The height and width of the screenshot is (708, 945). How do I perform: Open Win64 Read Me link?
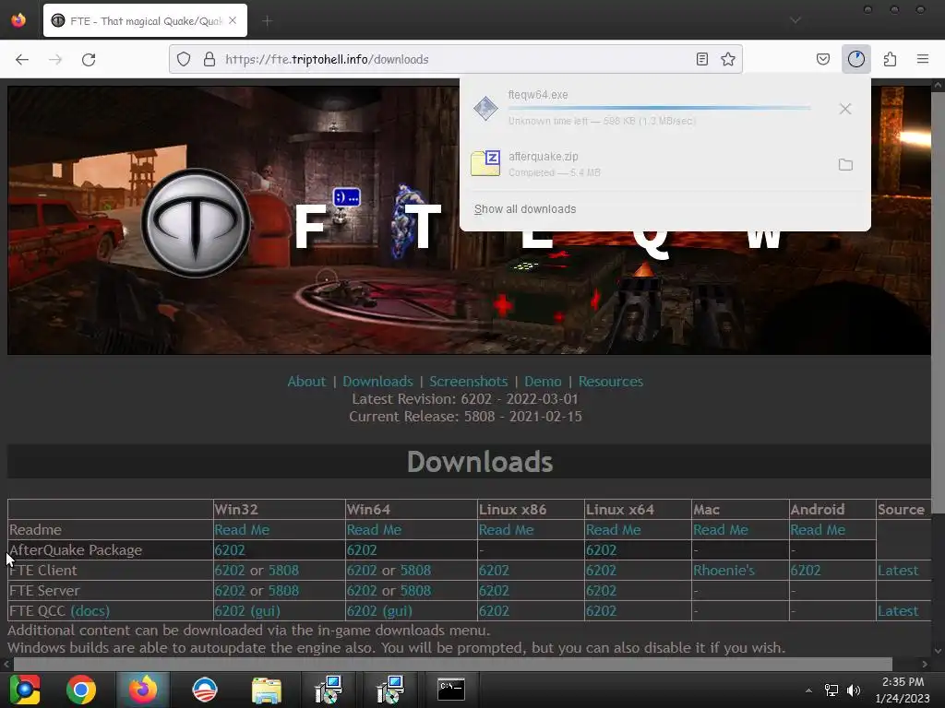(x=374, y=530)
